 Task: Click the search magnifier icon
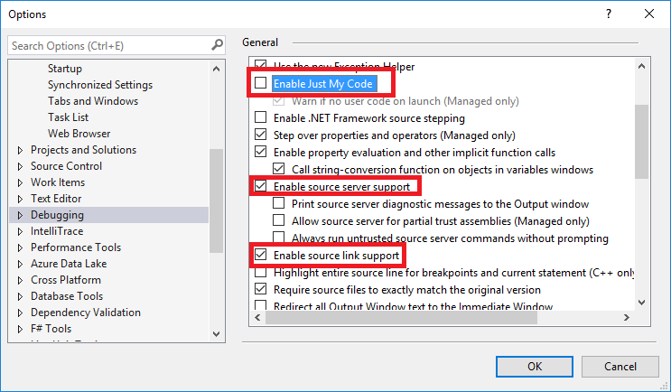point(217,45)
